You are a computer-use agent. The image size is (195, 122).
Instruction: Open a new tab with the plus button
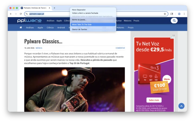[x=54, y=8]
